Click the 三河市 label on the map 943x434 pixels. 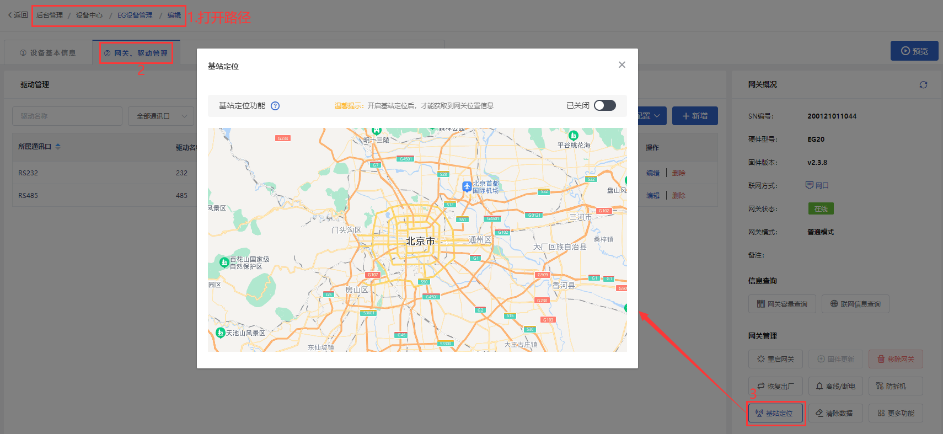(x=581, y=217)
